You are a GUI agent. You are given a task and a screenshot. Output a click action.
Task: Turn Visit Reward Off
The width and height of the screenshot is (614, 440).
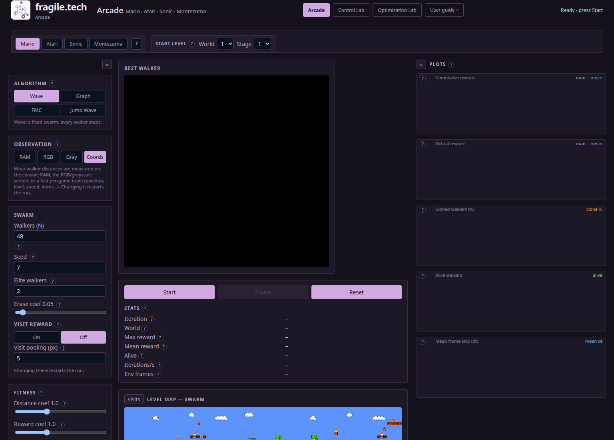83,338
